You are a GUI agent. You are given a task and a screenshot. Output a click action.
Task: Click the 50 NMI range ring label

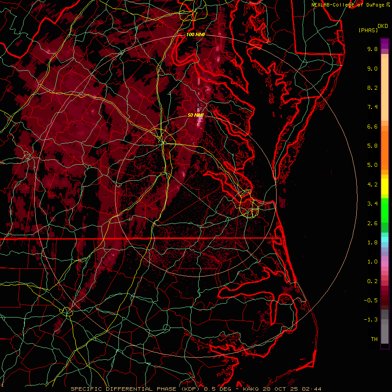click(x=196, y=115)
